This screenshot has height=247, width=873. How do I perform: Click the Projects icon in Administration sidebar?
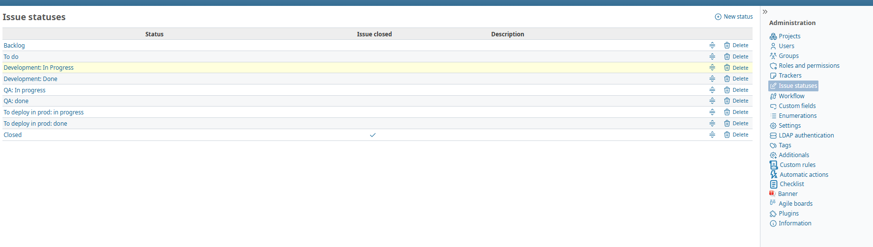[x=773, y=36]
